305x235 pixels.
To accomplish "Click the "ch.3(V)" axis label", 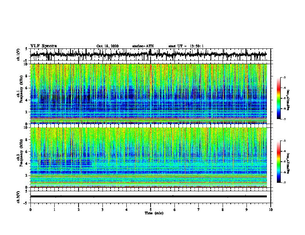I will pyautogui.click(x=18, y=197).
